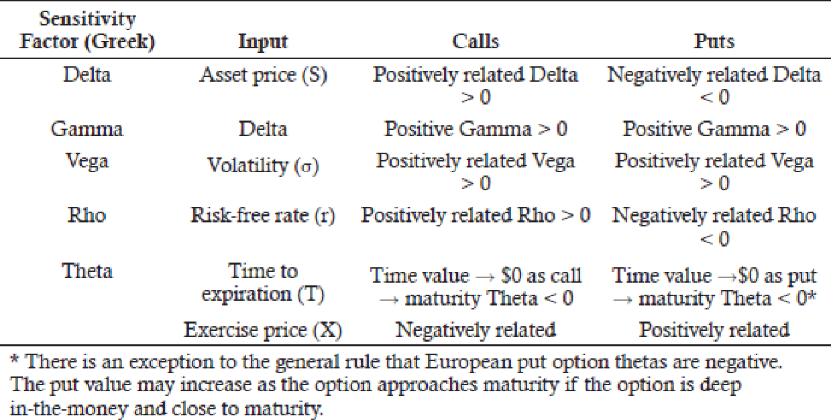Click the calls Positive Gamma > 0 cell
The width and height of the screenshot is (831, 420).
pyautogui.click(x=476, y=129)
